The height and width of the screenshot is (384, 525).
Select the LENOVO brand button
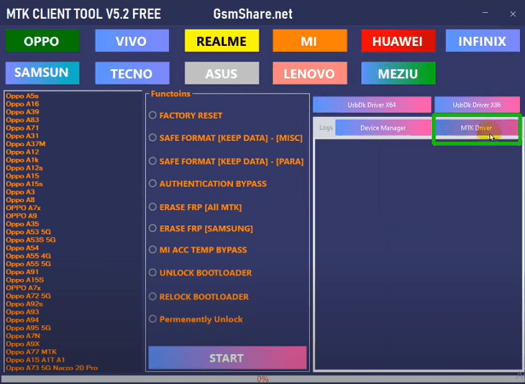(310, 73)
